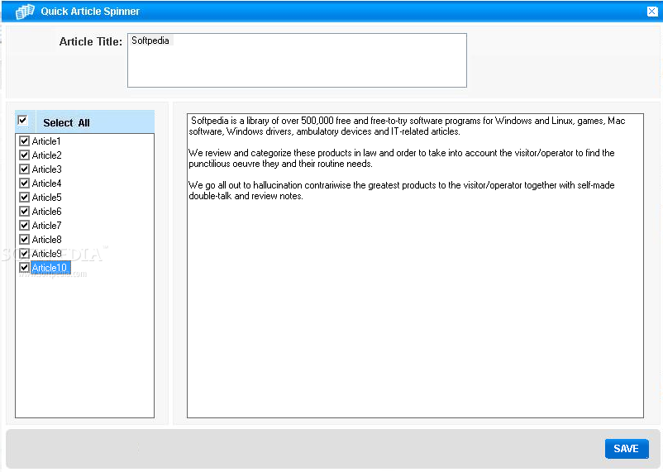663x472 pixels.
Task: Uncheck the Article1 checkbox
Action: 25,141
